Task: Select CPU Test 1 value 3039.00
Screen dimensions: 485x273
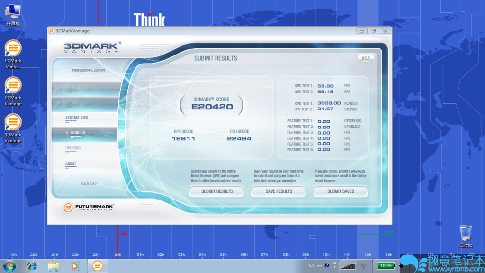Action: [329, 103]
